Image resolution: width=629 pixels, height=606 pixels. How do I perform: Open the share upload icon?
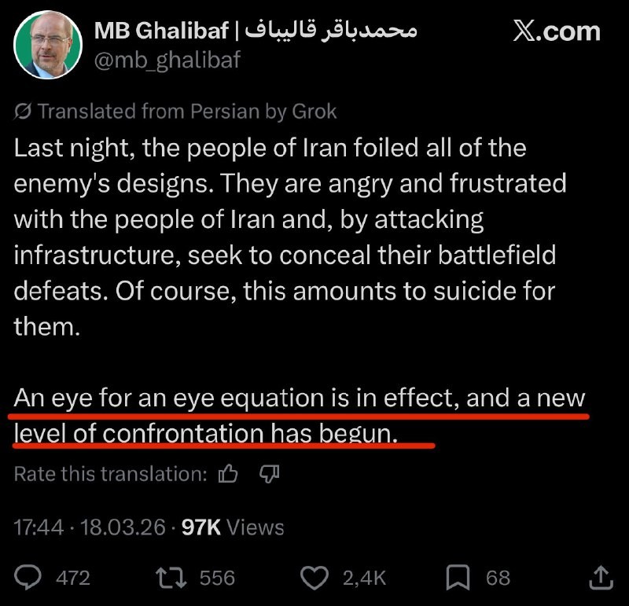tap(600, 578)
